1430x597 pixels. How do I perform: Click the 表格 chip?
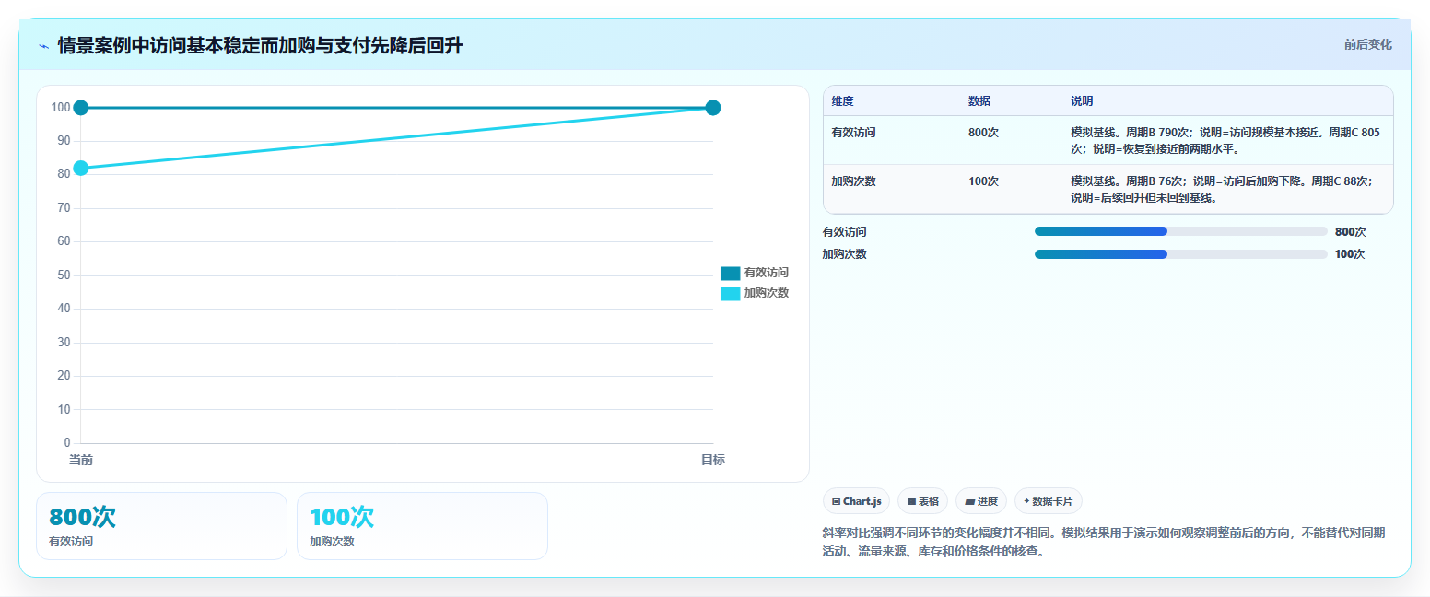[922, 501]
